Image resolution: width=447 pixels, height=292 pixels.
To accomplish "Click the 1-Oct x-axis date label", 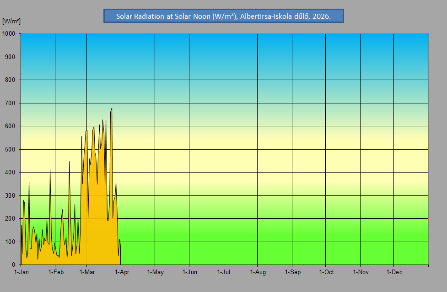I will (326, 272).
